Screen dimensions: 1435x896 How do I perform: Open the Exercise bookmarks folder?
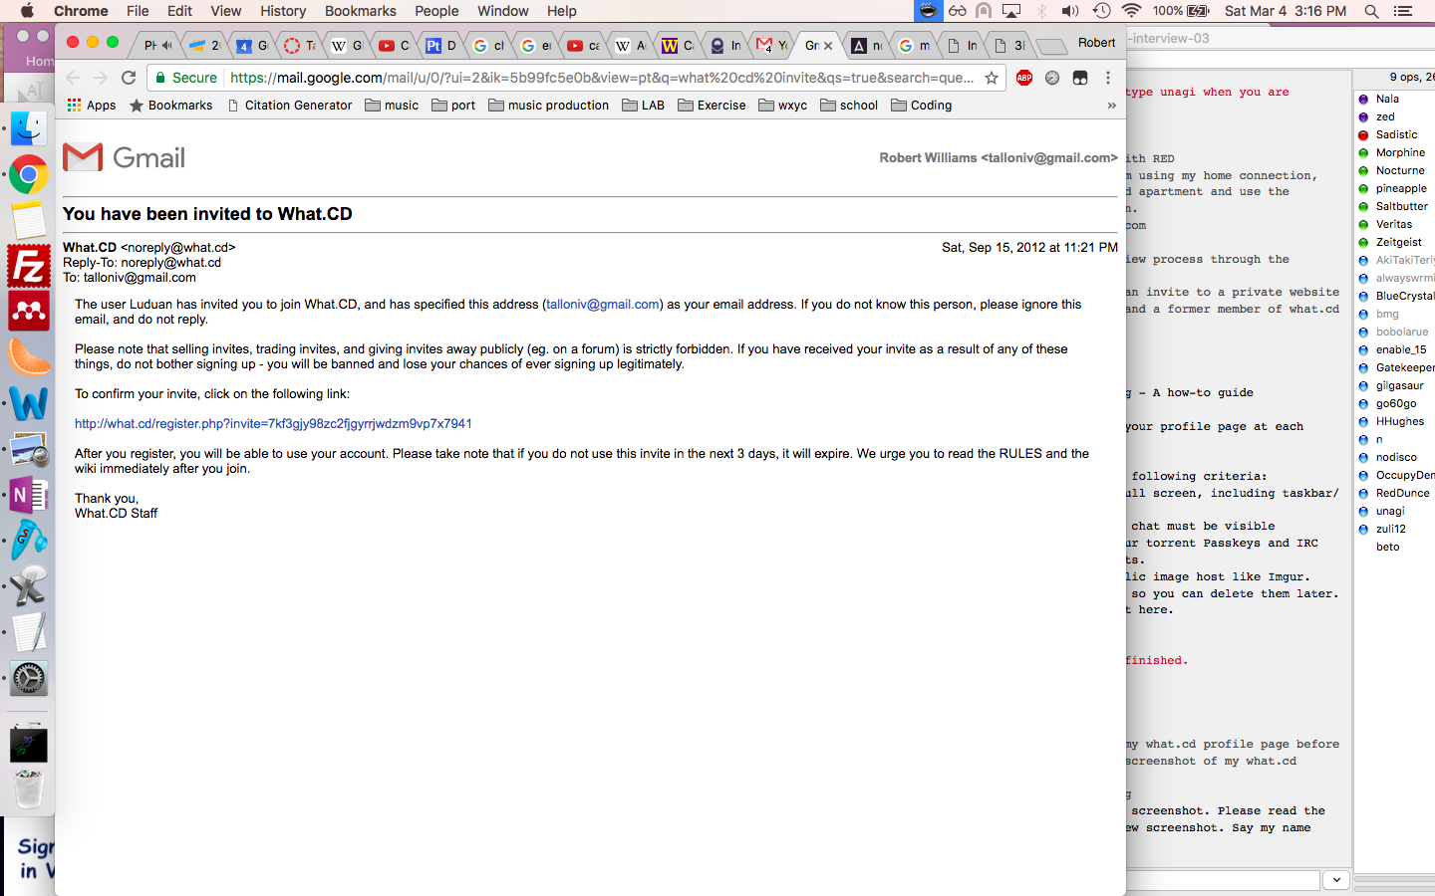tap(712, 106)
